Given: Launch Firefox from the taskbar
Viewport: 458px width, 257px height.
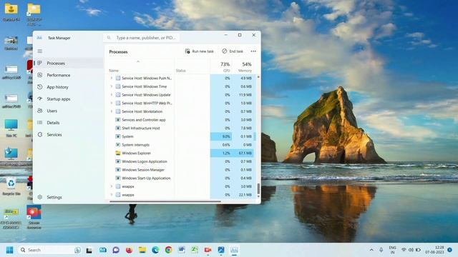Looking at the screenshot, I should pyautogui.click(x=129, y=250).
